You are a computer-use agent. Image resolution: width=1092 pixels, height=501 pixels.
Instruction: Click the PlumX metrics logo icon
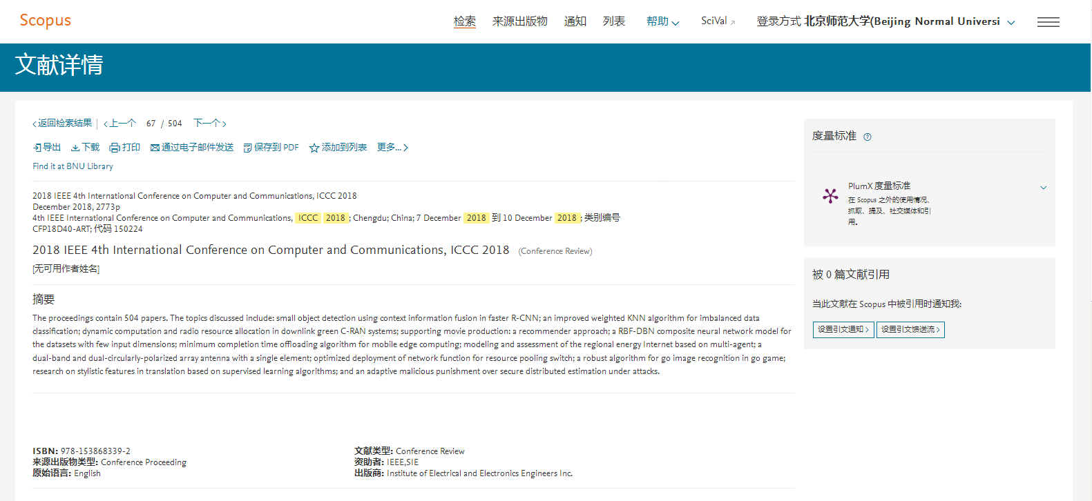pos(830,196)
